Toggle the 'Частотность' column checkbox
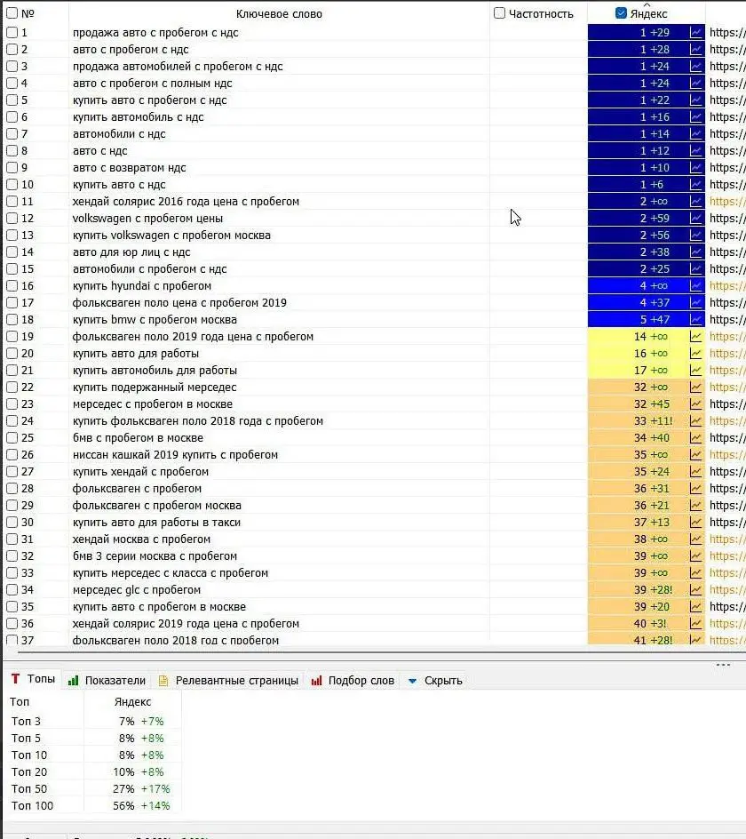 tap(499, 13)
